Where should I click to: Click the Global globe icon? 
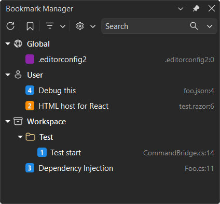click(18, 43)
